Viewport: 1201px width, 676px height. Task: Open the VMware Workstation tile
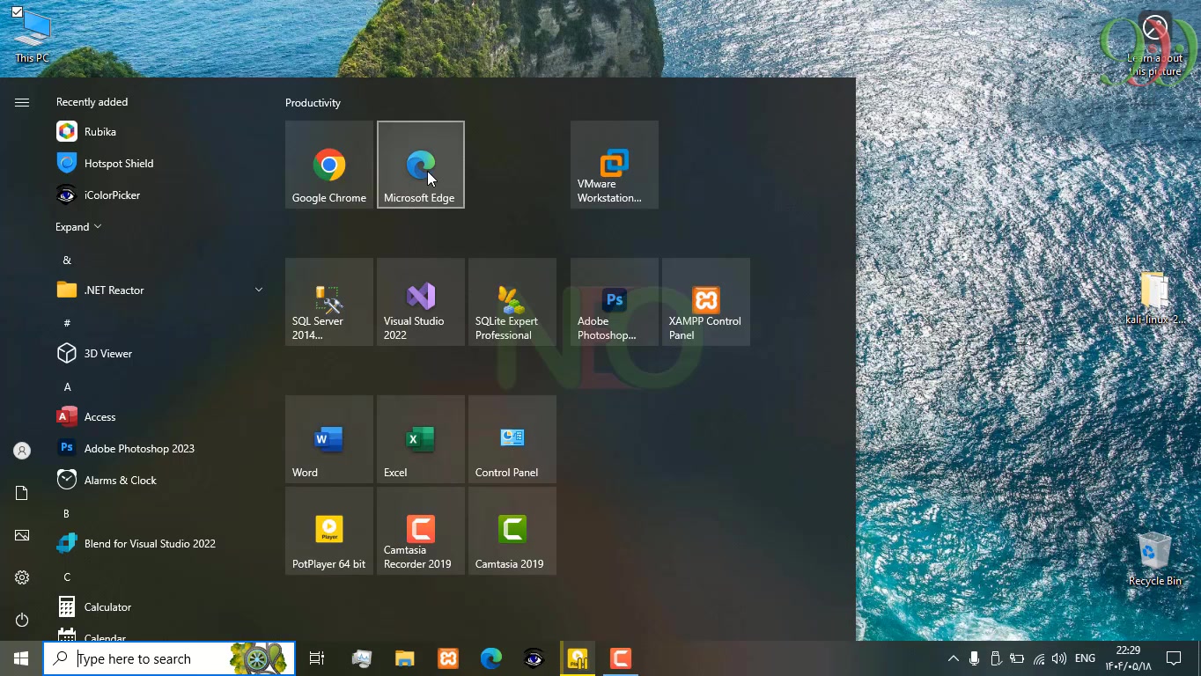tap(615, 165)
